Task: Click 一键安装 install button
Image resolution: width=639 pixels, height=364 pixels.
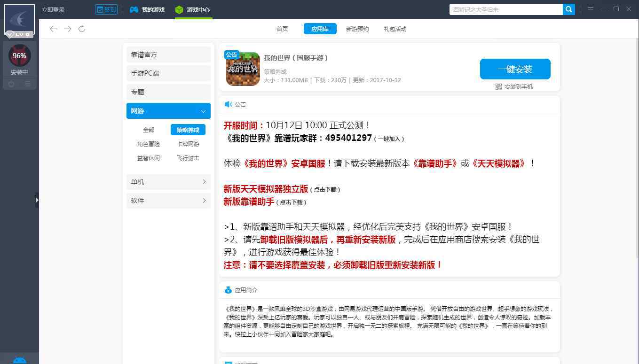Action: pyautogui.click(x=515, y=69)
